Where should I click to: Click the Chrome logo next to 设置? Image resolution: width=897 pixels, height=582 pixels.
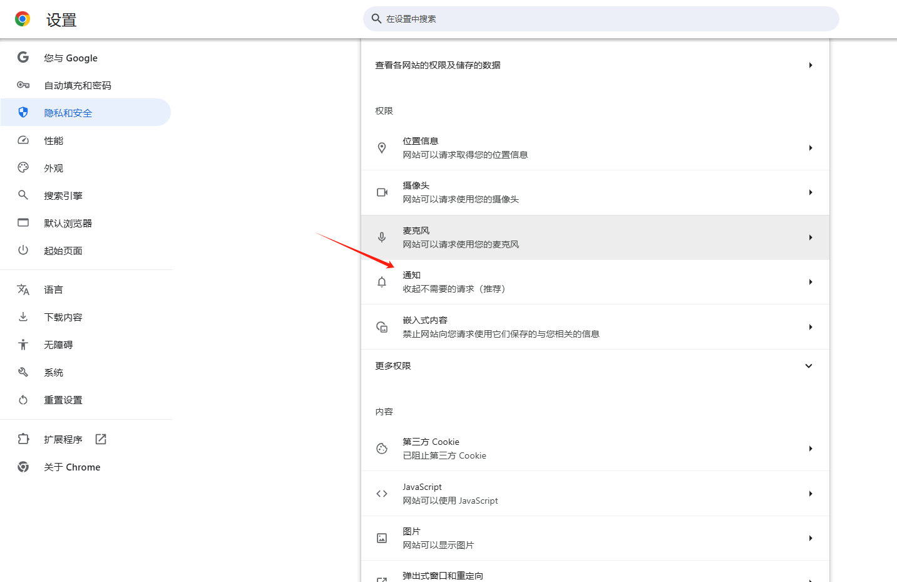point(23,19)
